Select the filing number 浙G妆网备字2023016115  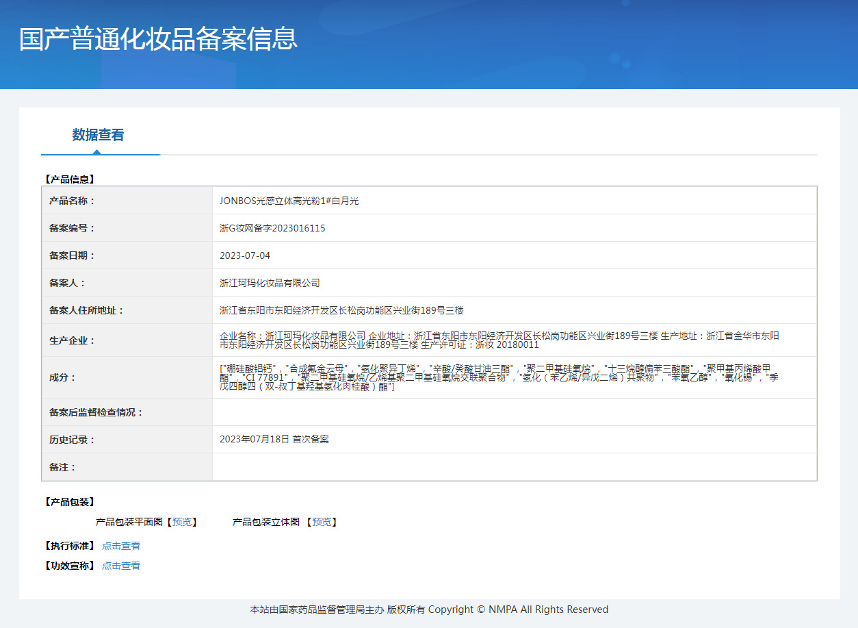[272, 228]
